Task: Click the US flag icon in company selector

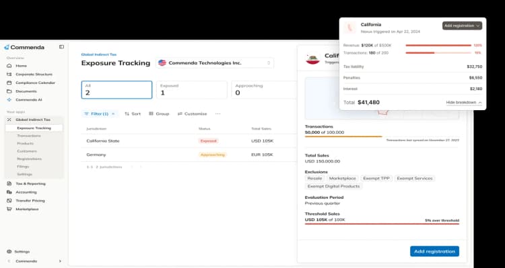Action: (162, 63)
